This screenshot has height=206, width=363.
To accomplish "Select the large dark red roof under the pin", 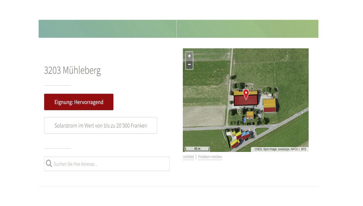I will [x=246, y=100].
